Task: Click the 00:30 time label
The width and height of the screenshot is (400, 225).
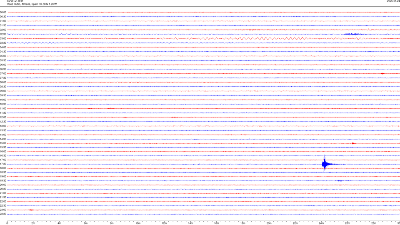Action: 3,17
